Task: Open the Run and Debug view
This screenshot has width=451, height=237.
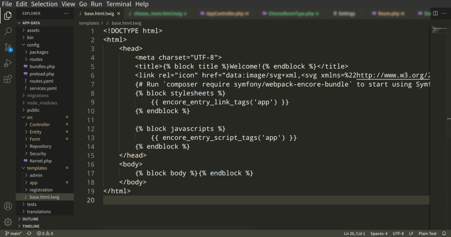Action: (8, 63)
